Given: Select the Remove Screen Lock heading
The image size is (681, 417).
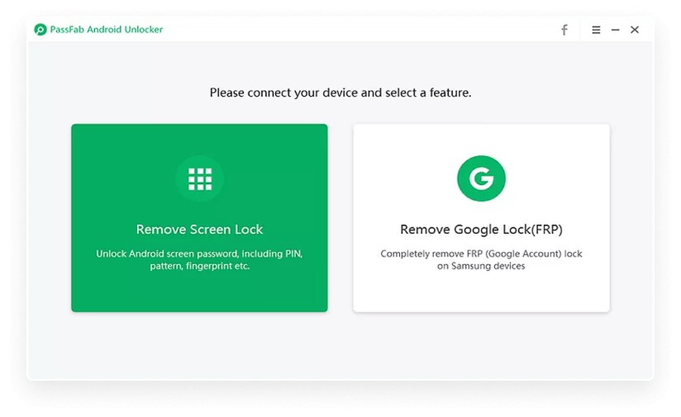Looking at the screenshot, I should point(199,229).
